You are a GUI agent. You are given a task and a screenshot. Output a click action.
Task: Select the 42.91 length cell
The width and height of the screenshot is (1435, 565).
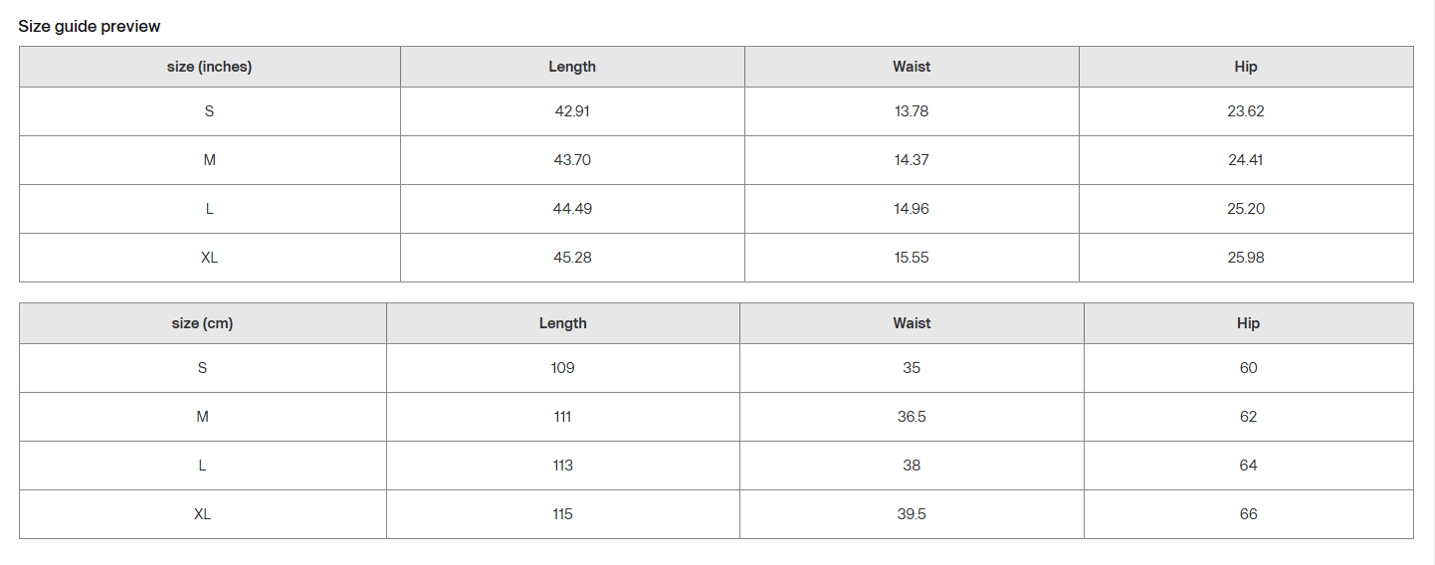pyautogui.click(x=572, y=111)
